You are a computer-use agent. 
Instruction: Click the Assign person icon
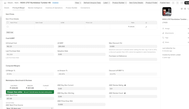pos(163,29)
